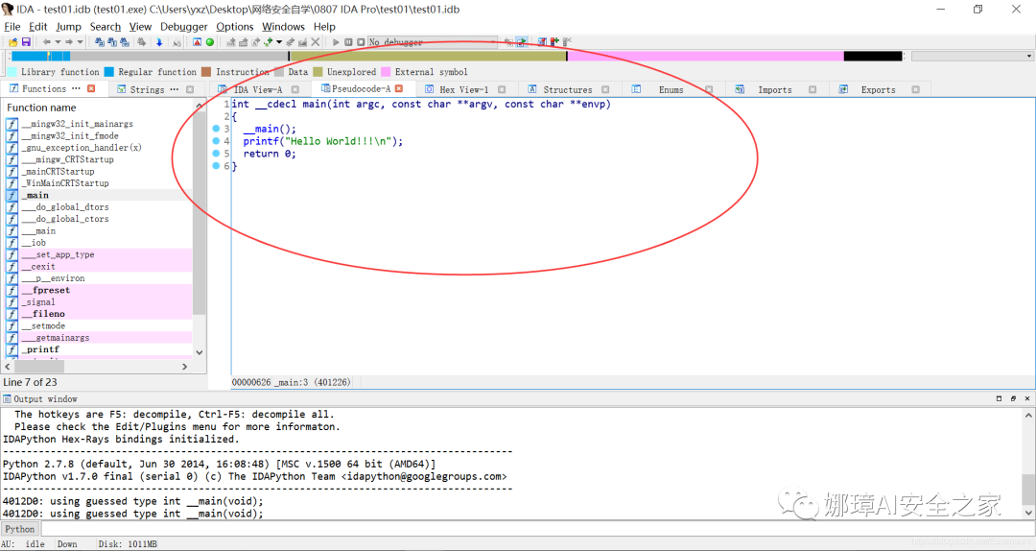Click the function list up arrow

click(x=200, y=106)
